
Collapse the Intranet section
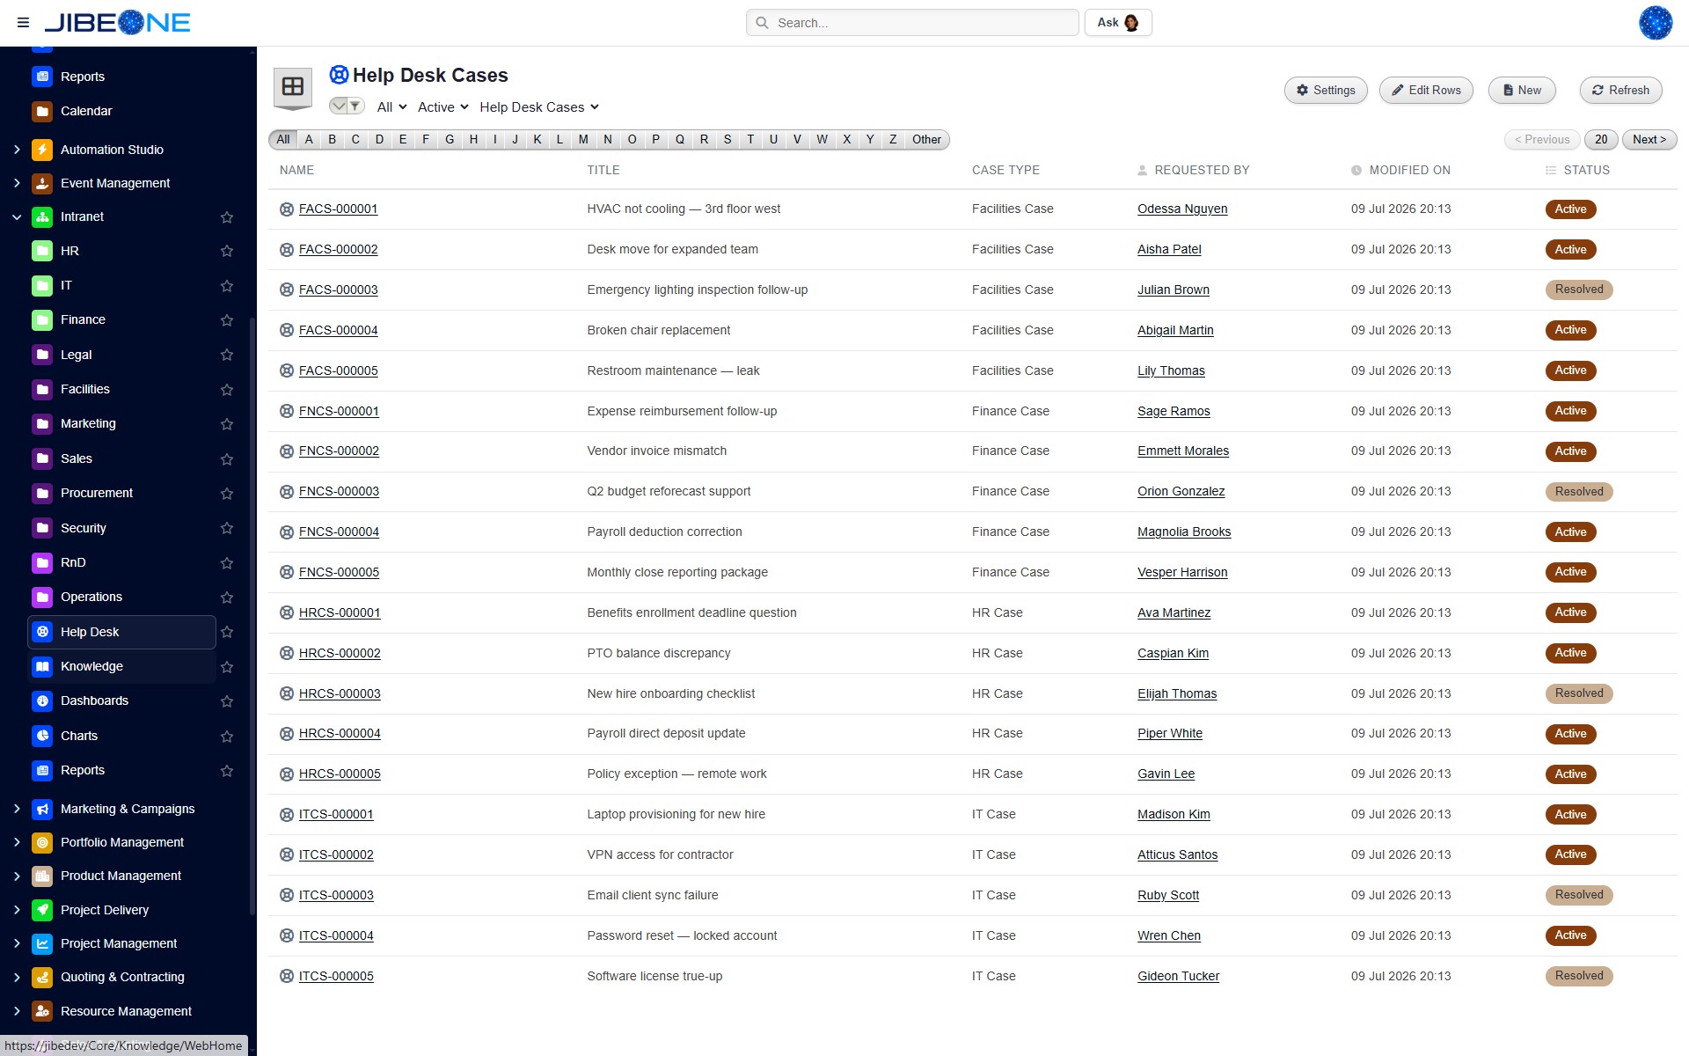17,216
